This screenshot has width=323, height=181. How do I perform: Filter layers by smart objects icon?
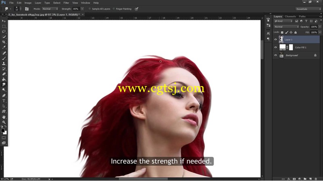pyautogui.click(x=316, y=21)
